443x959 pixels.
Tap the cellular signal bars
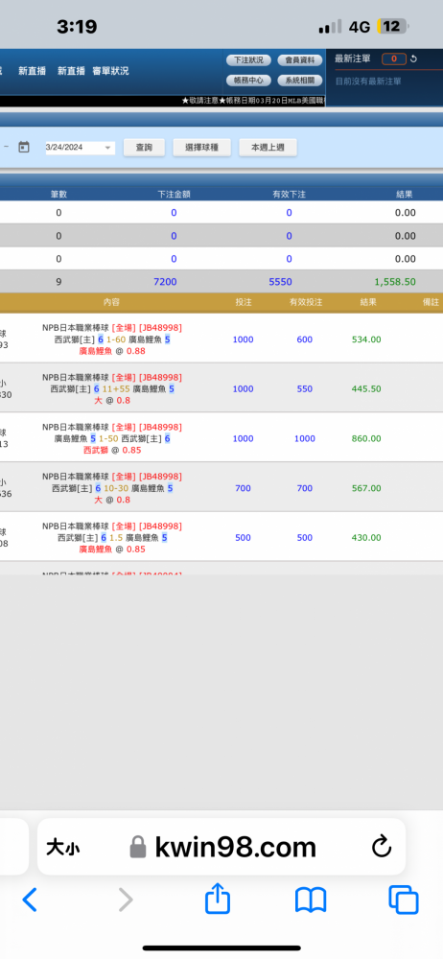click(331, 27)
